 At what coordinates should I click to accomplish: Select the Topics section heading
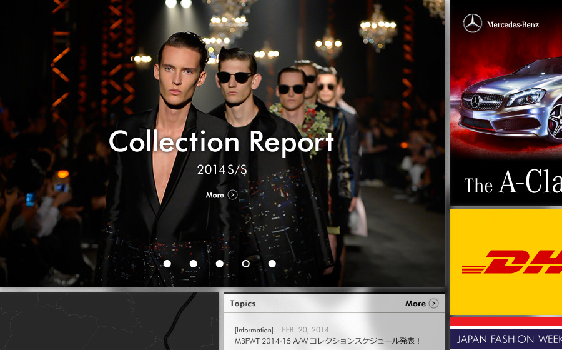tap(243, 304)
